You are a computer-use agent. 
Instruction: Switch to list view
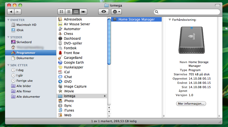pyautogui.click(x=69, y=12)
